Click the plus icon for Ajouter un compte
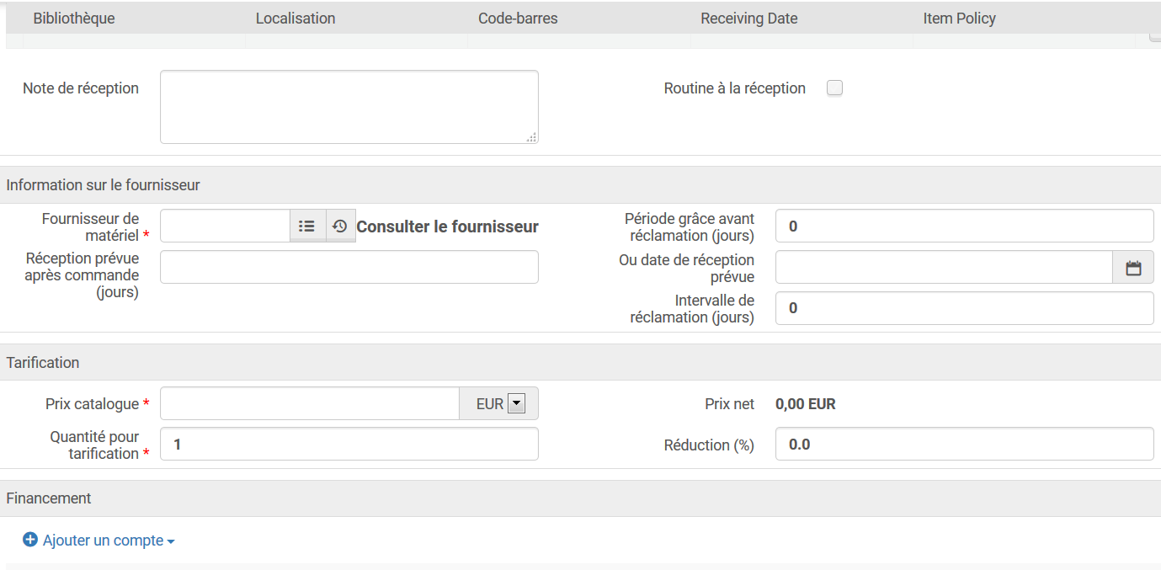 click(30, 540)
